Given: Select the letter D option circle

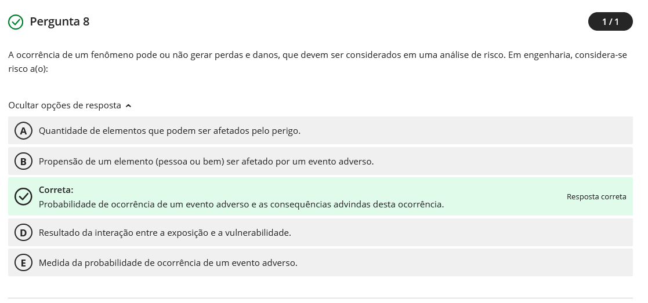Looking at the screenshot, I should click(23, 233).
